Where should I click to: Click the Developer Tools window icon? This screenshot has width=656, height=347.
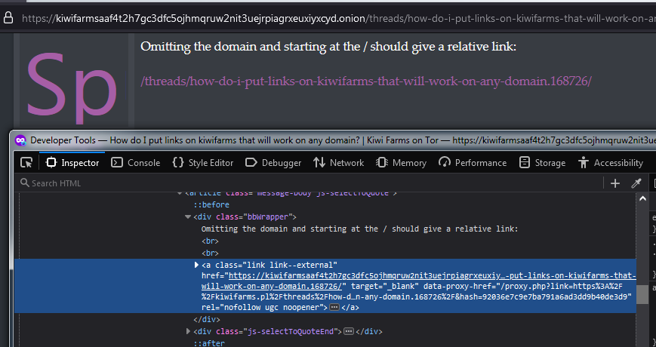click(x=20, y=140)
